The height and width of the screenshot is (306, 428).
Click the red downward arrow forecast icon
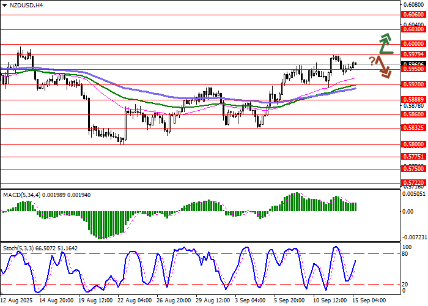tap(383, 67)
